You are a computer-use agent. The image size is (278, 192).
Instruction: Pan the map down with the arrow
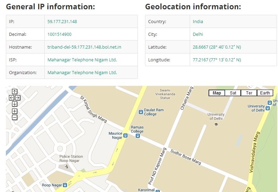(14, 104)
